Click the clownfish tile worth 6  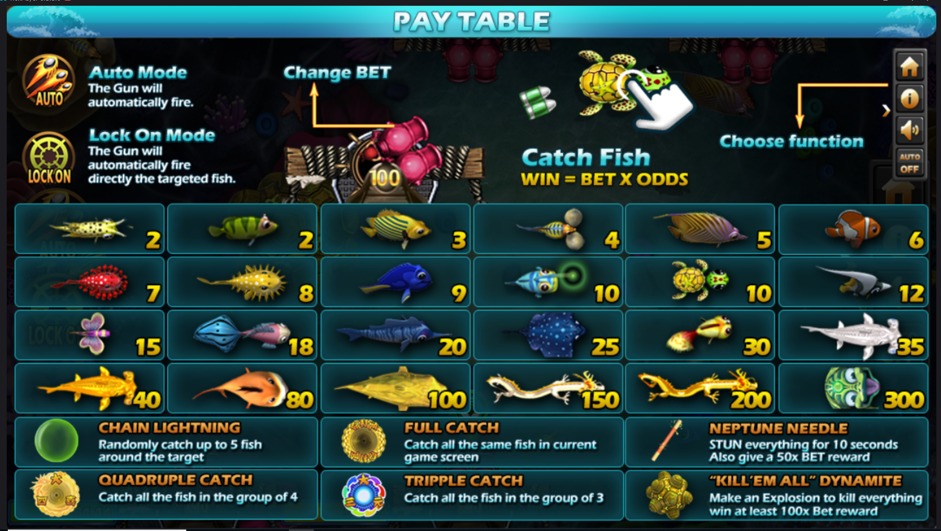click(853, 229)
